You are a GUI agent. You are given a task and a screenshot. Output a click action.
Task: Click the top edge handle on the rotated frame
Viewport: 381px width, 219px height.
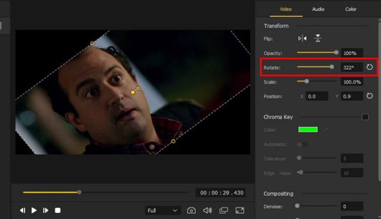(x=93, y=43)
